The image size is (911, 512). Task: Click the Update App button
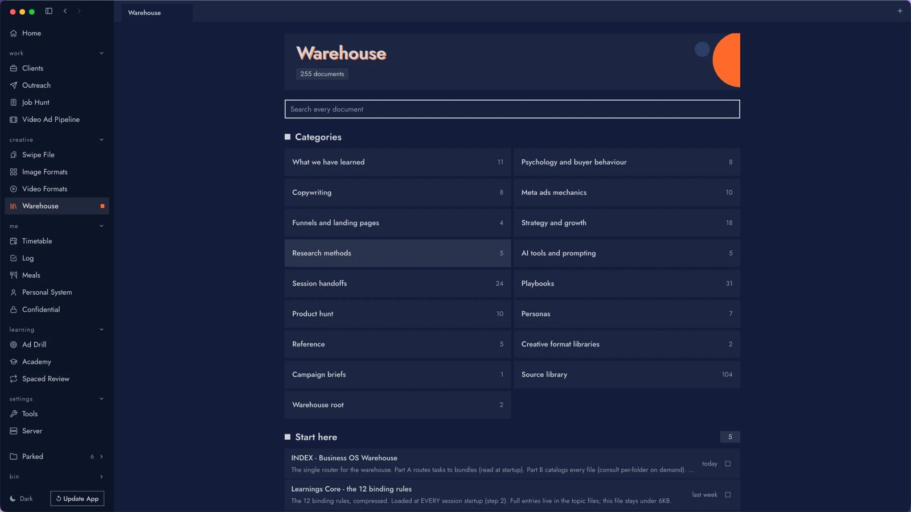(x=77, y=498)
